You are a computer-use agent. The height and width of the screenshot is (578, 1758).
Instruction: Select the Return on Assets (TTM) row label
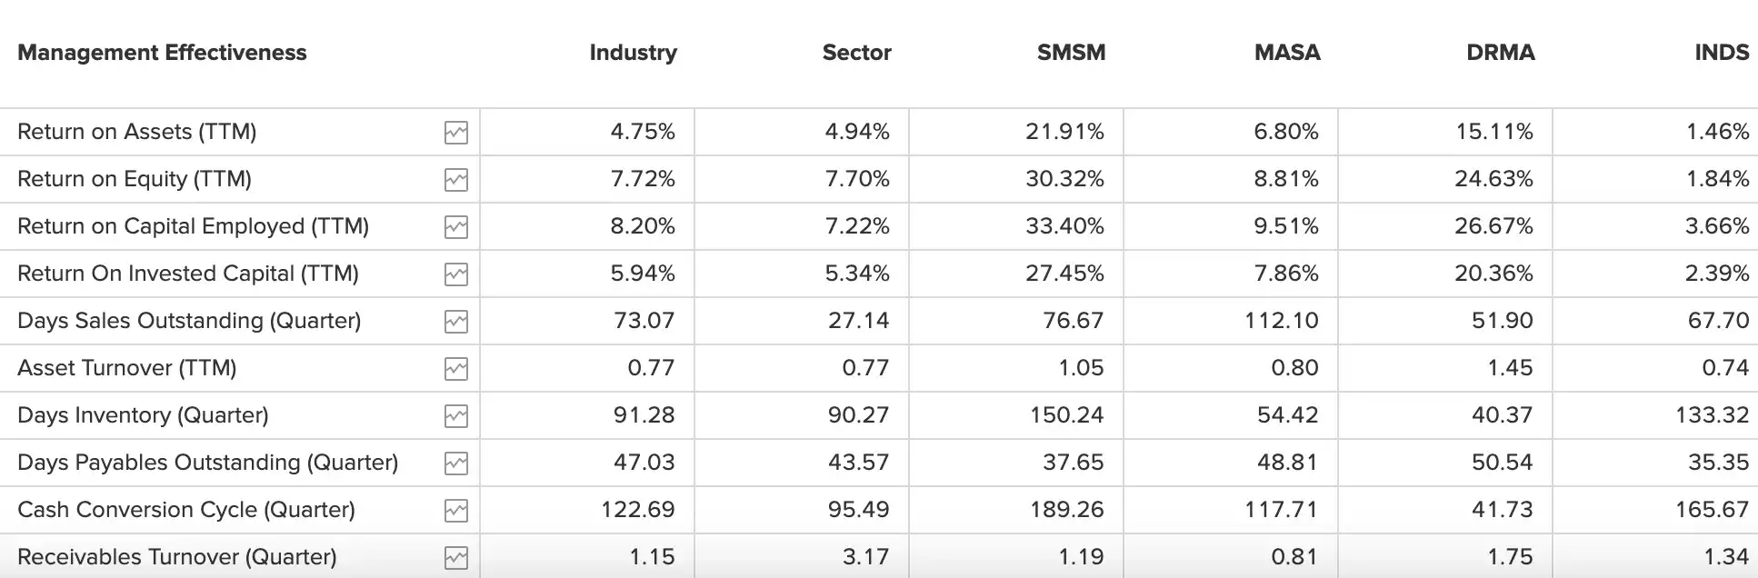(x=137, y=132)
